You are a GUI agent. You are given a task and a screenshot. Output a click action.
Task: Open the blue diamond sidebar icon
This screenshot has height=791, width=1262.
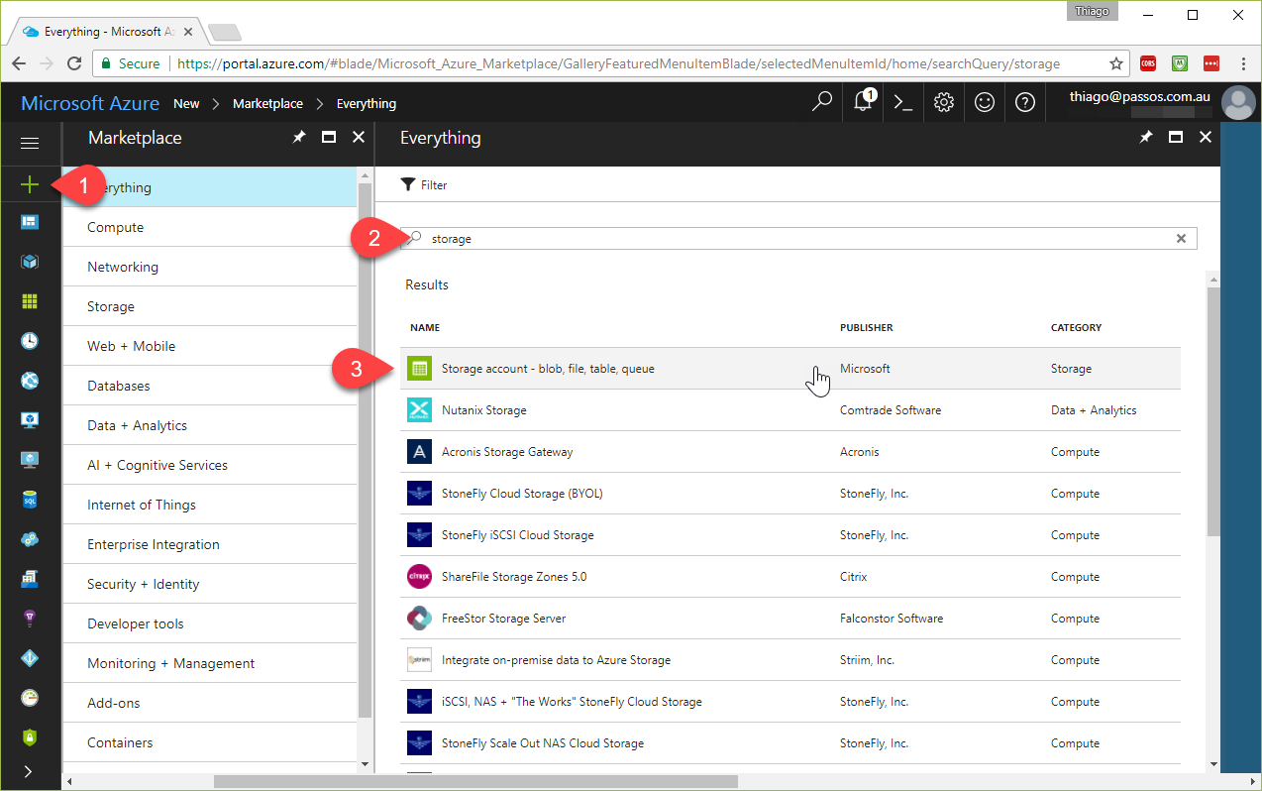click(x=30, y=658)
